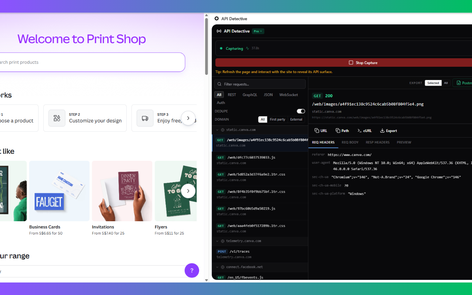Select the POST /v1/traces request
472x295 pixels.
point(260,254)
